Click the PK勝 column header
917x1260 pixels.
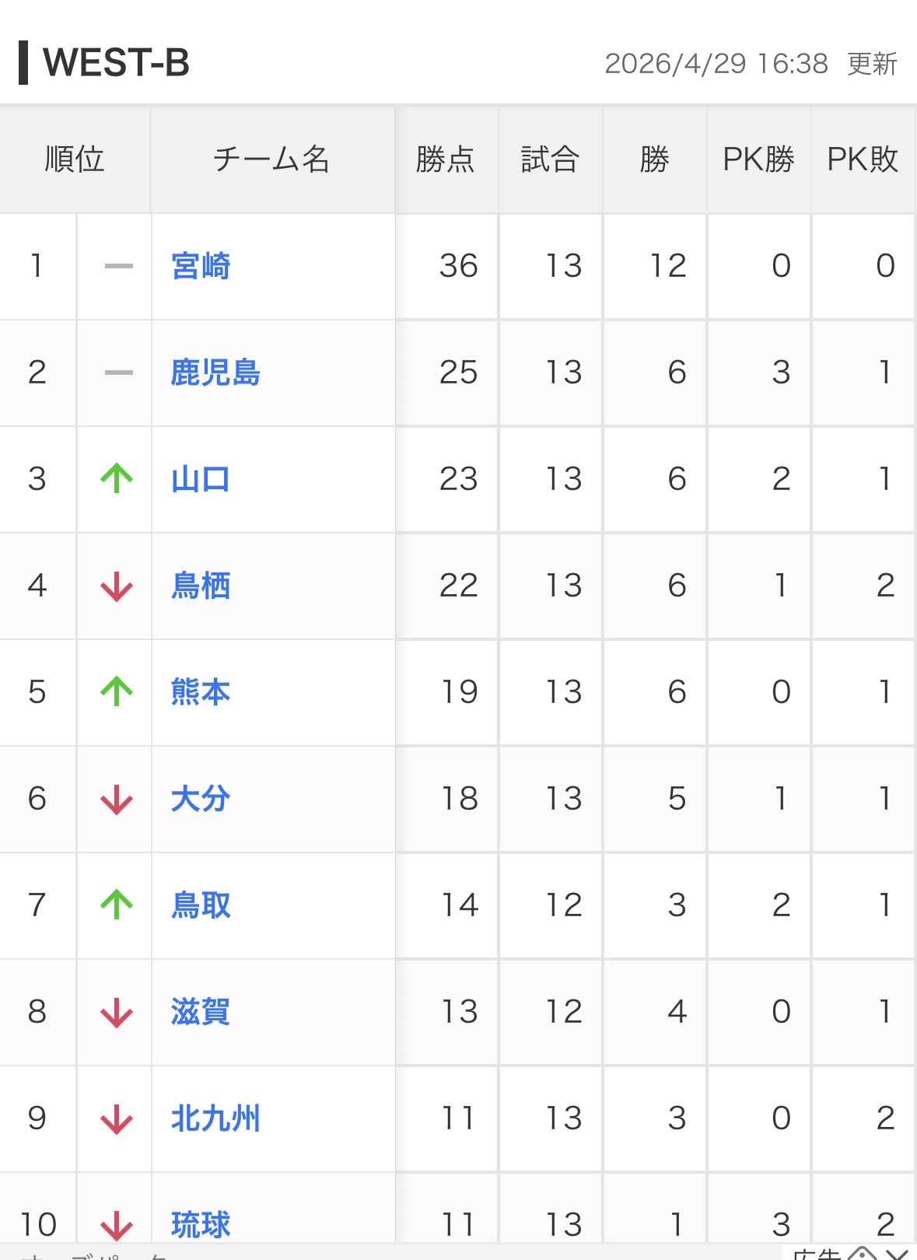point(758,159)
